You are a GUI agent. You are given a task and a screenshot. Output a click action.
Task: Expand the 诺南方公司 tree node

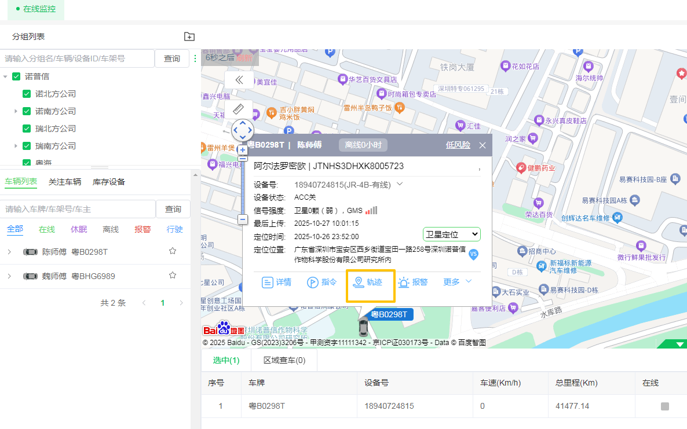[x=16, y=111]
